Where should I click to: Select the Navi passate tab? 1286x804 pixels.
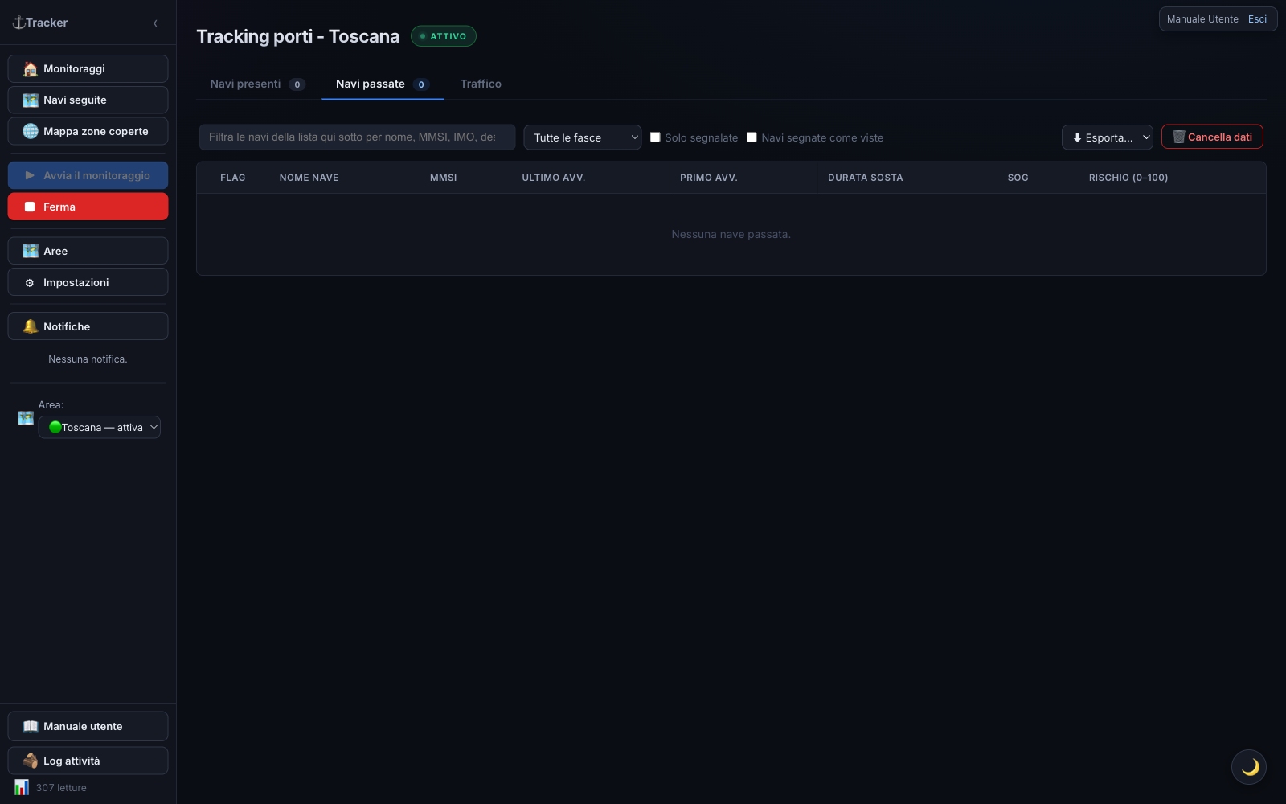[x=383, y=84]
